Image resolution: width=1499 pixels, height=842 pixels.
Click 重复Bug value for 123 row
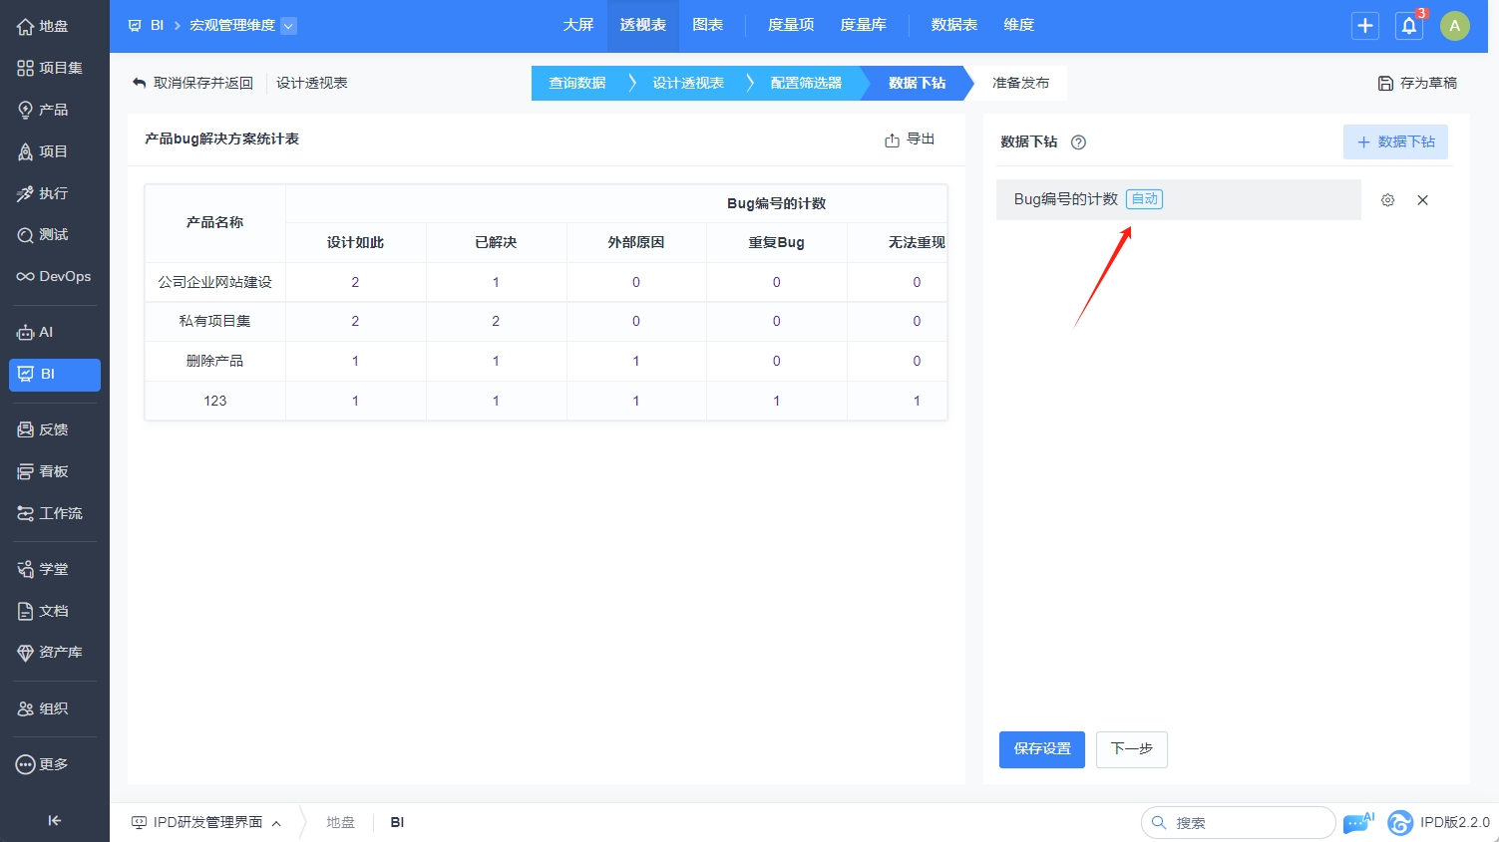777,402
